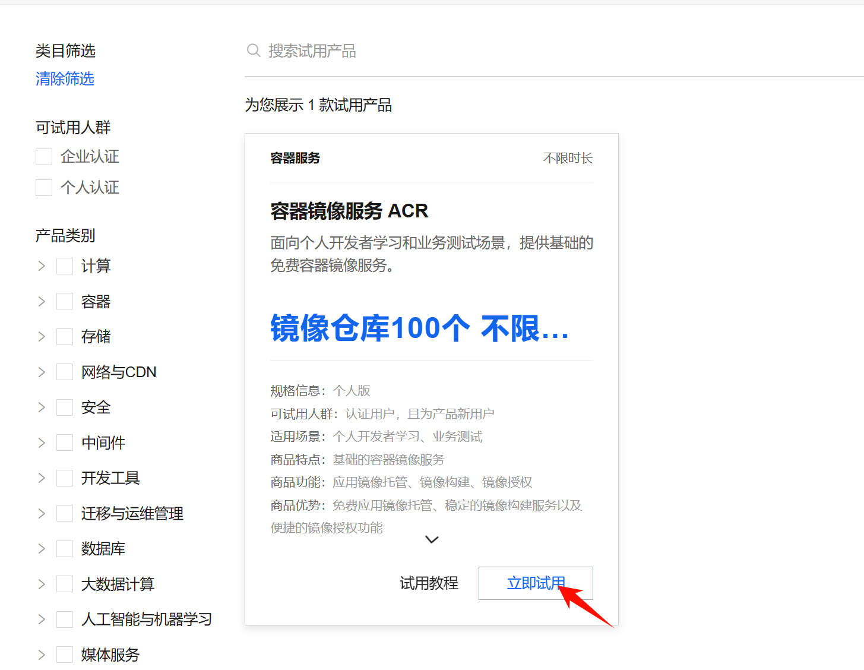Check the 安全 category checkbox
864x670 pixels.
click(64, 407)
